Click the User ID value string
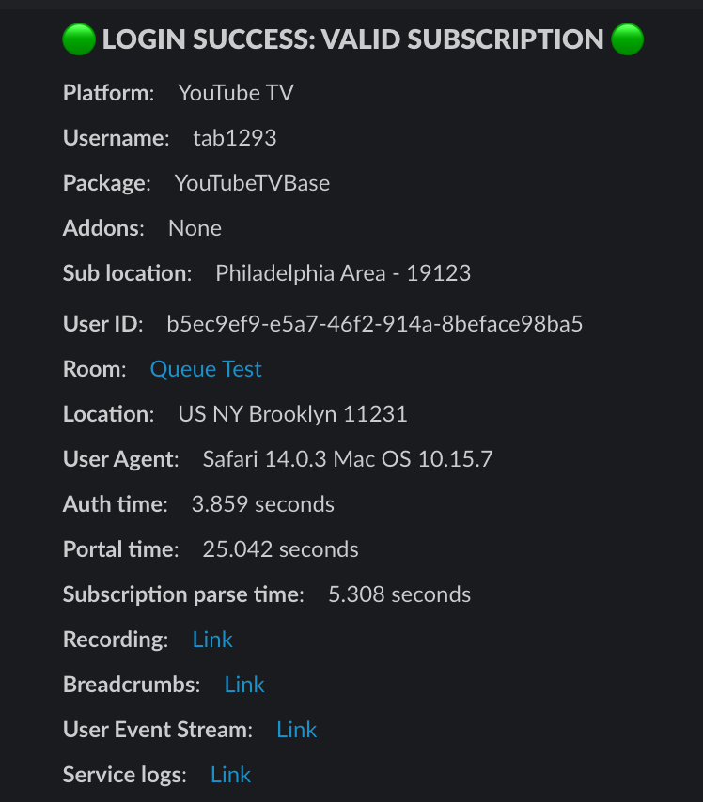This screenshot has height=802, width=703. [375, 324]
